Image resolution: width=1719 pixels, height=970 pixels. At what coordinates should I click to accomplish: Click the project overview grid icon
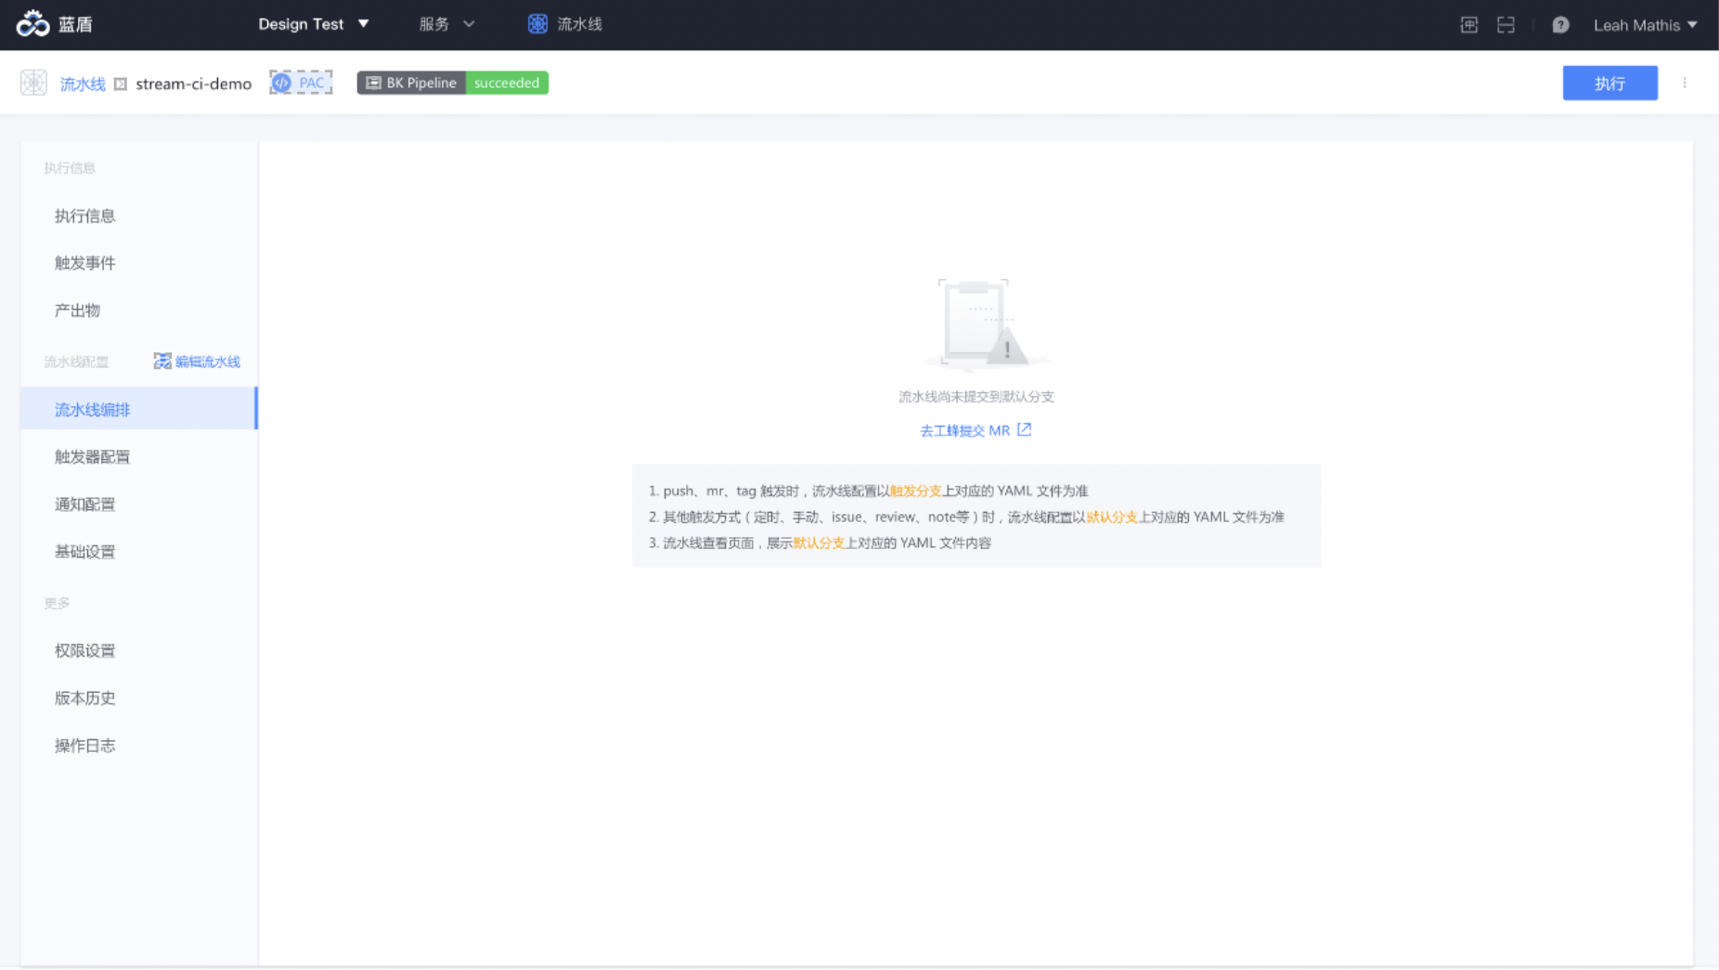[x=1468, y=24]
